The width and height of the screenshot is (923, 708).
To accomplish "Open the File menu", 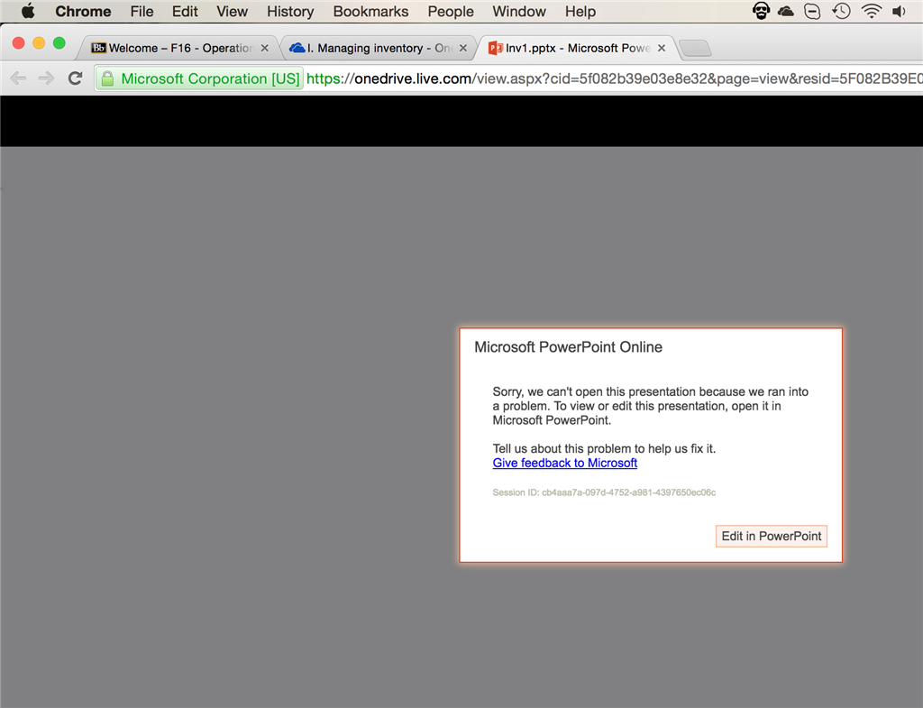I will click(142, 11).
